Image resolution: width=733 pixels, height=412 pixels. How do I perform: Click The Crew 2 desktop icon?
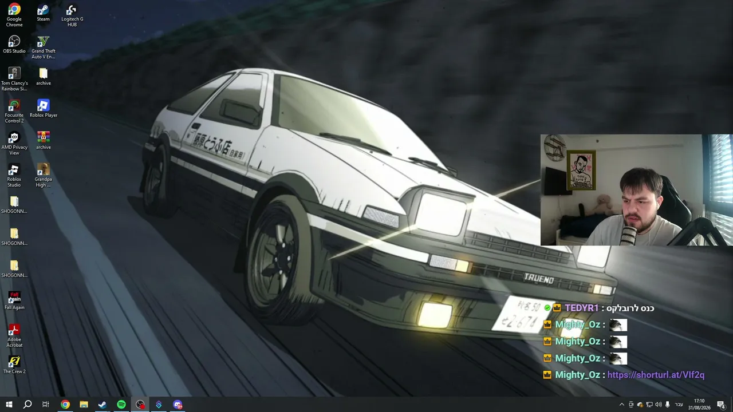tap(14, 366)
